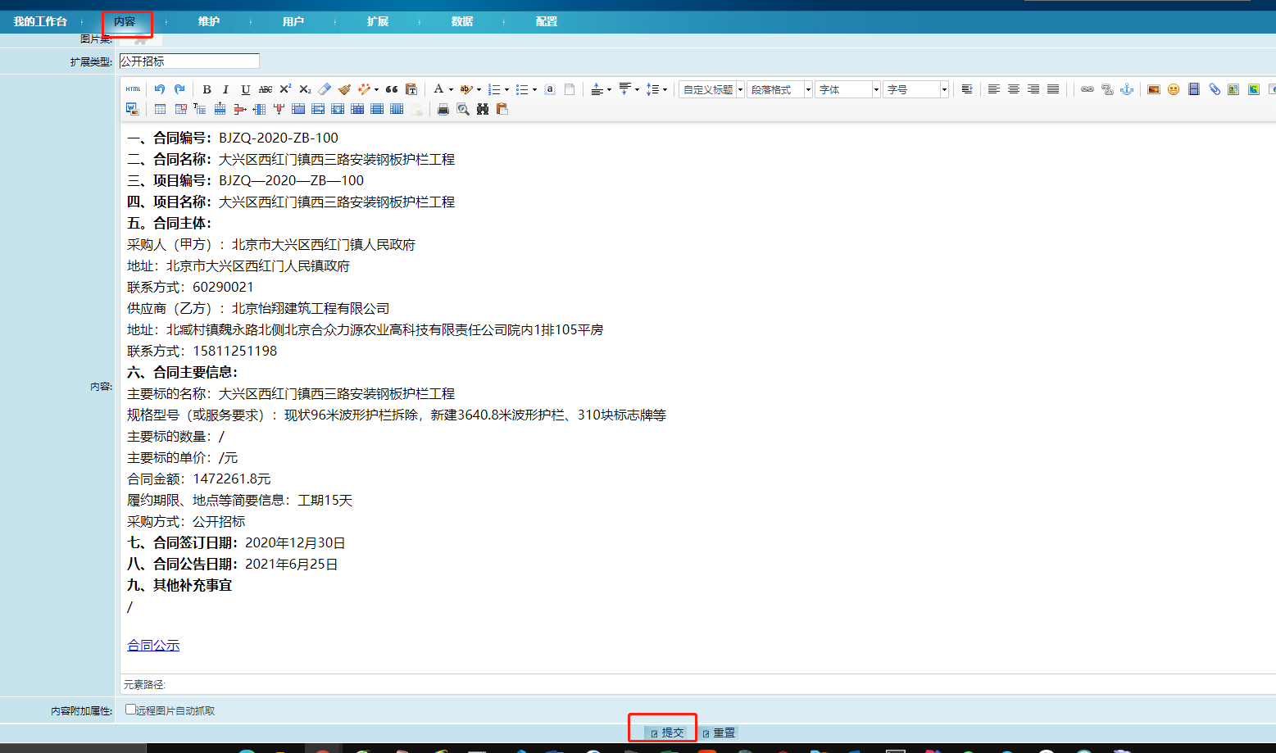The width and height of the screenshot is (1276, 753).
Task: Apply the text highlight background color
Action: [x=466, y=89]
